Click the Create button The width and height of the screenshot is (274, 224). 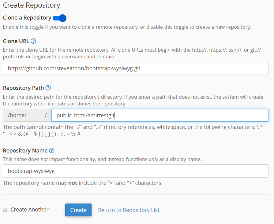(x=78, y=210)
